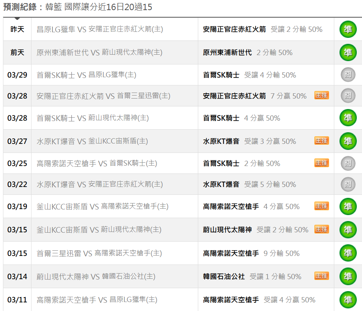Open match 昌原LG獵隼 VS 安陽正官庄赤紅火箭(主)
Viewport: 362px width, 311px height.
[100, 29]
